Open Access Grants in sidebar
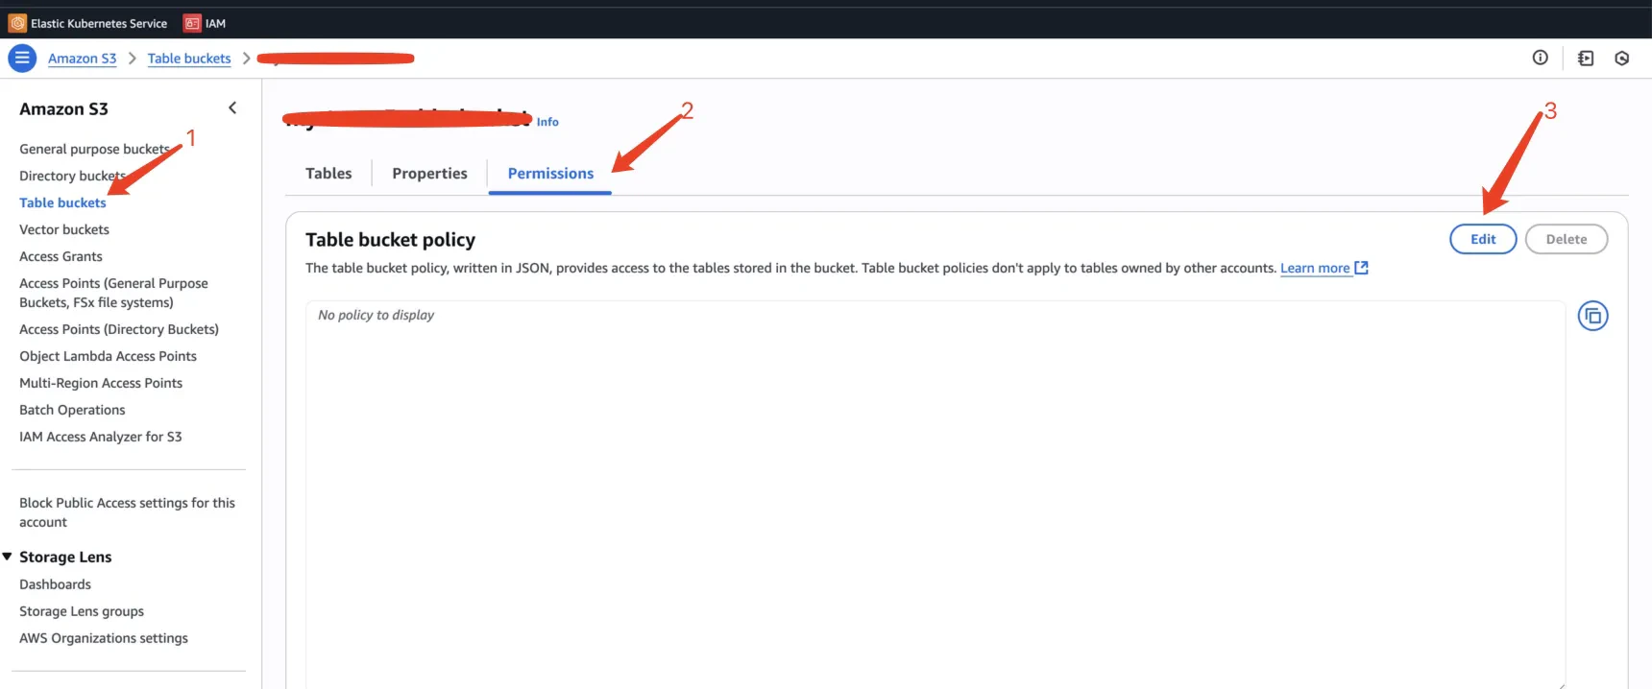The image size is (1652, 689). pyautogui.click(x=61, y=256)
